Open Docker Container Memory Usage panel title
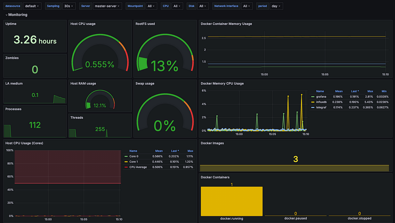395x223 pixels. (226, 24)
